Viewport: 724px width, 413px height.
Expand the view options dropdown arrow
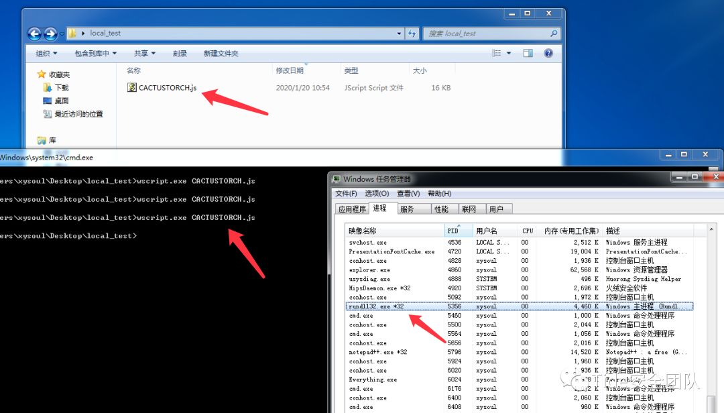tap(509, 53)
